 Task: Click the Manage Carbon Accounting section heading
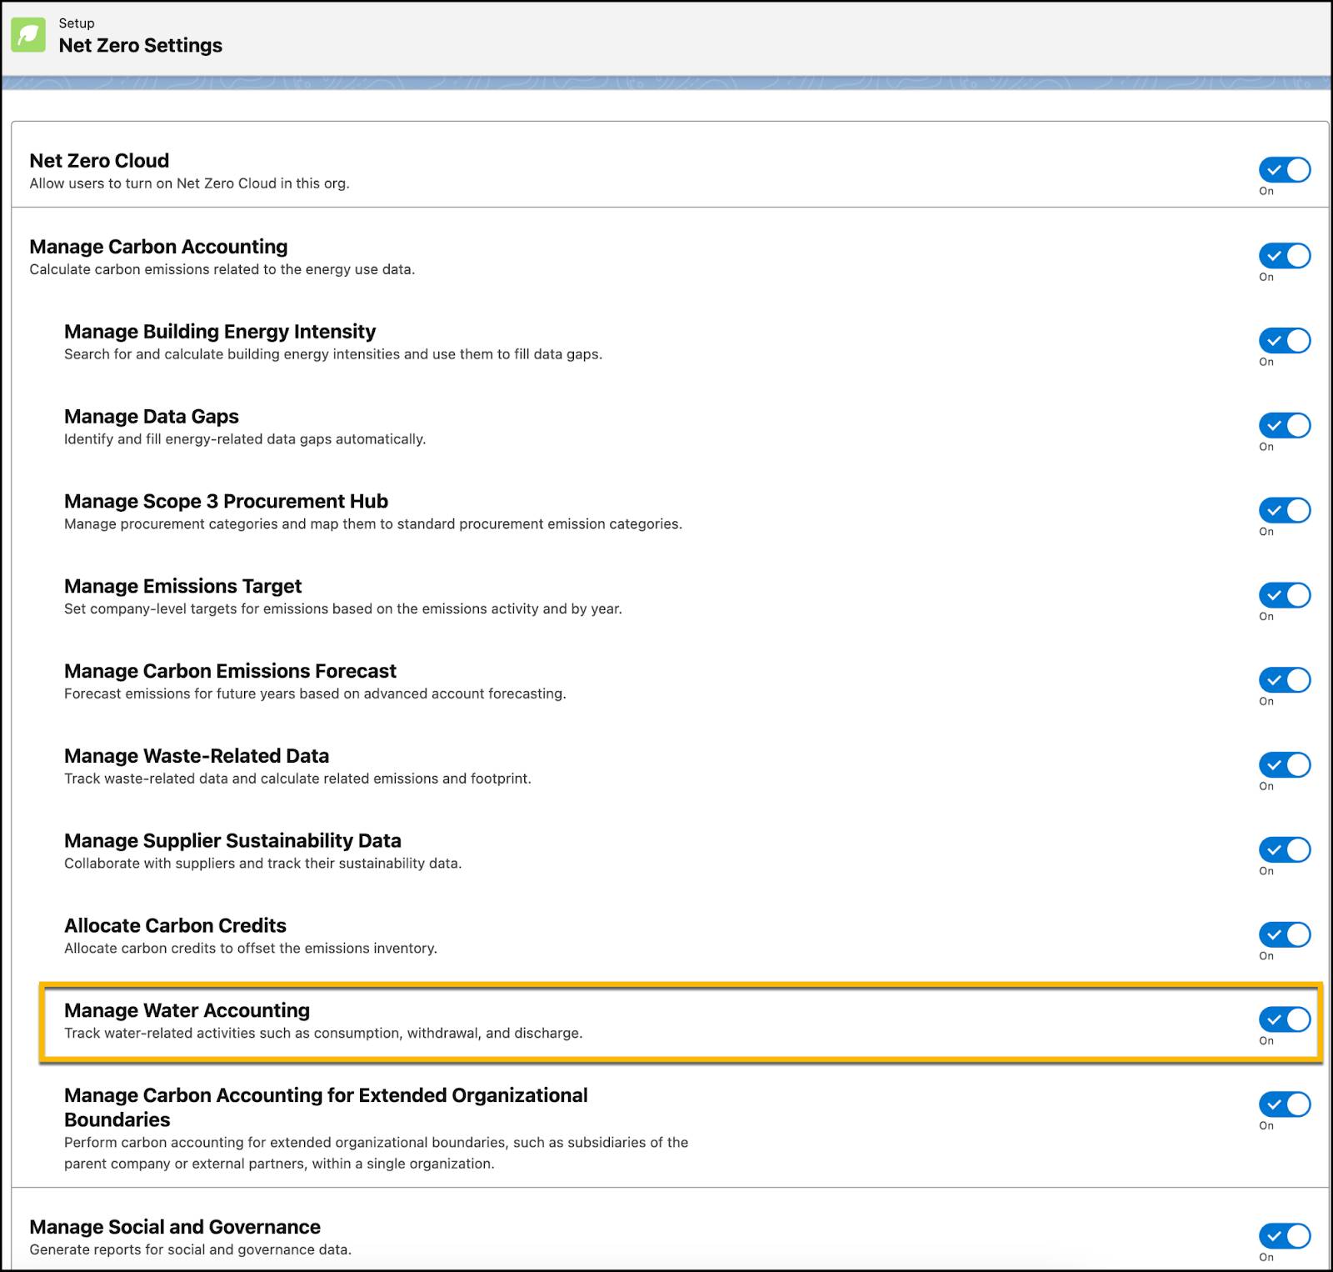point(157,247)
